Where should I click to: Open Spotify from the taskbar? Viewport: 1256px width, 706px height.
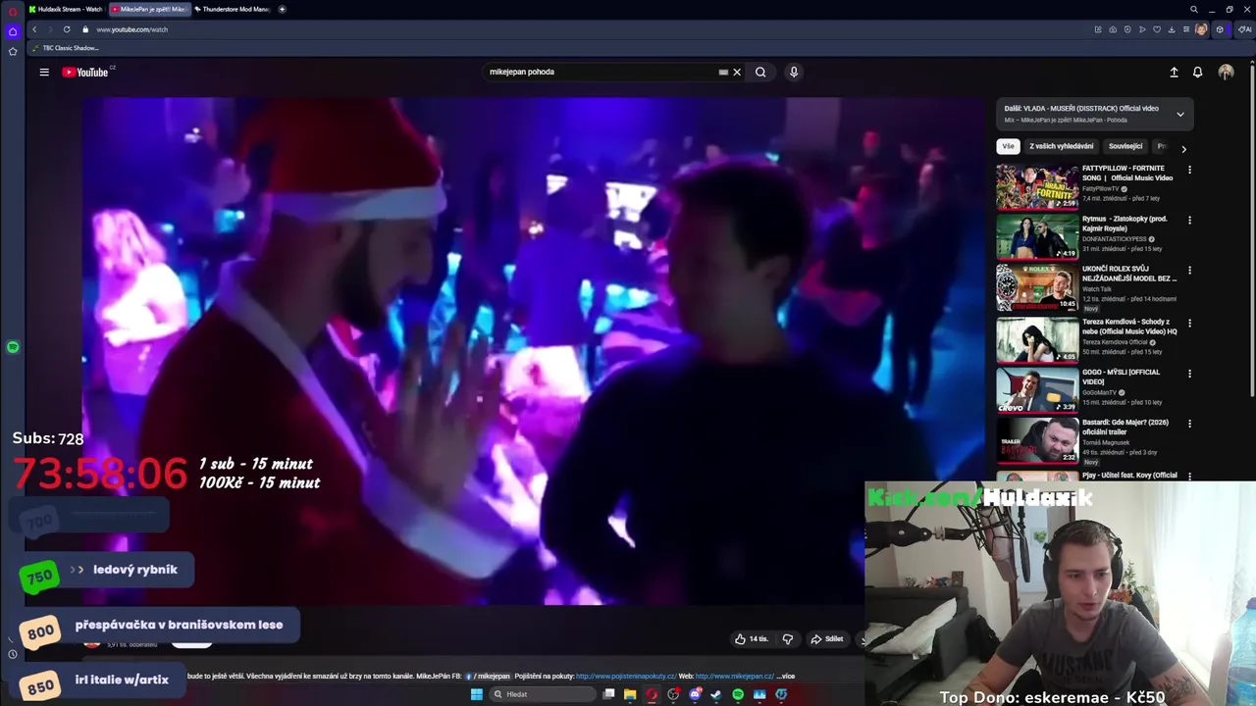point(738,694)
